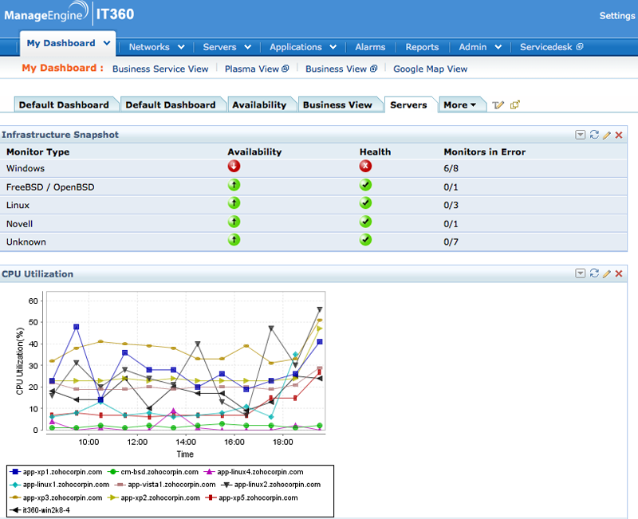Refresh the CPU Utilization widget
This screenshot has height=519, width=638.
593,273
